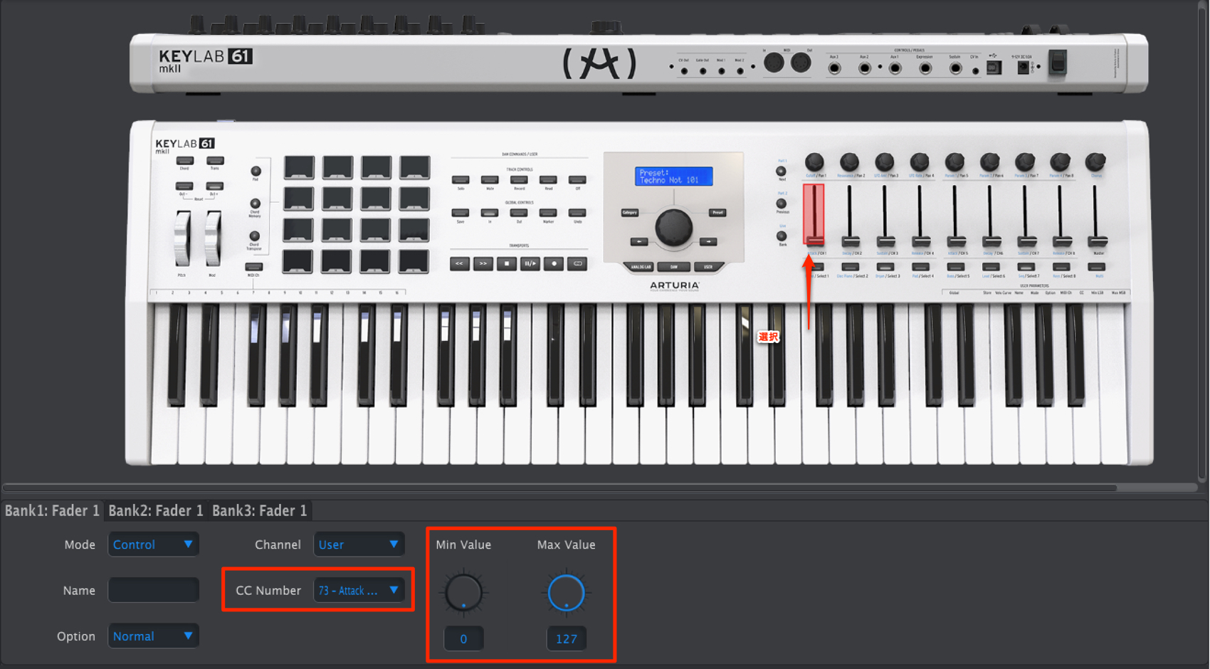Click the power switch on the rear panel

[1058, 63]
